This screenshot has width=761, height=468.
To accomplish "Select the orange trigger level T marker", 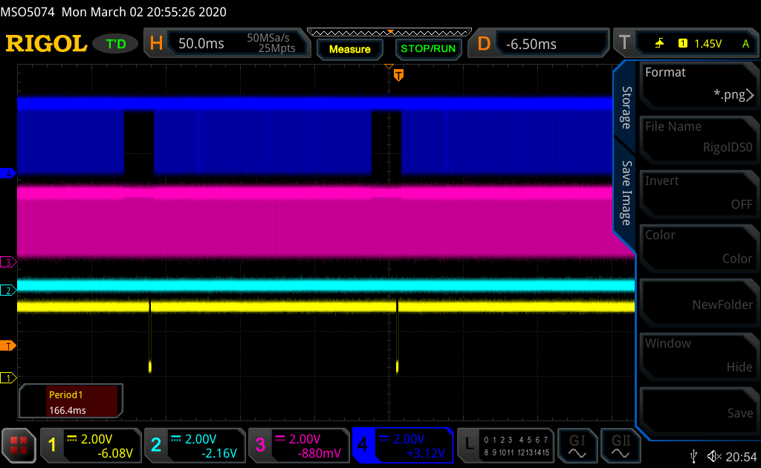I will [x=7, y=345].
